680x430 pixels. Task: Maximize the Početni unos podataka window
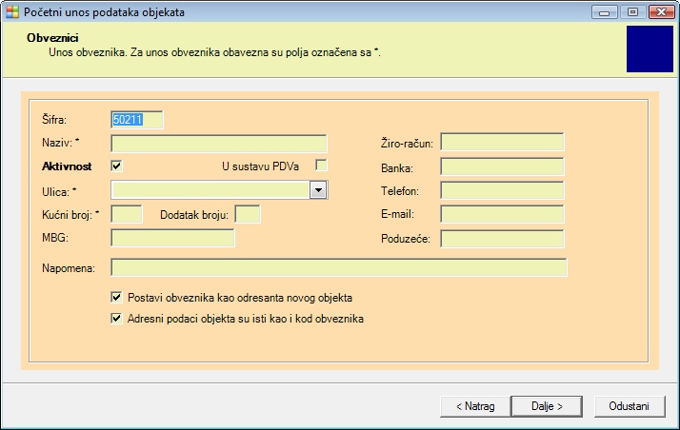click(632, 12)
